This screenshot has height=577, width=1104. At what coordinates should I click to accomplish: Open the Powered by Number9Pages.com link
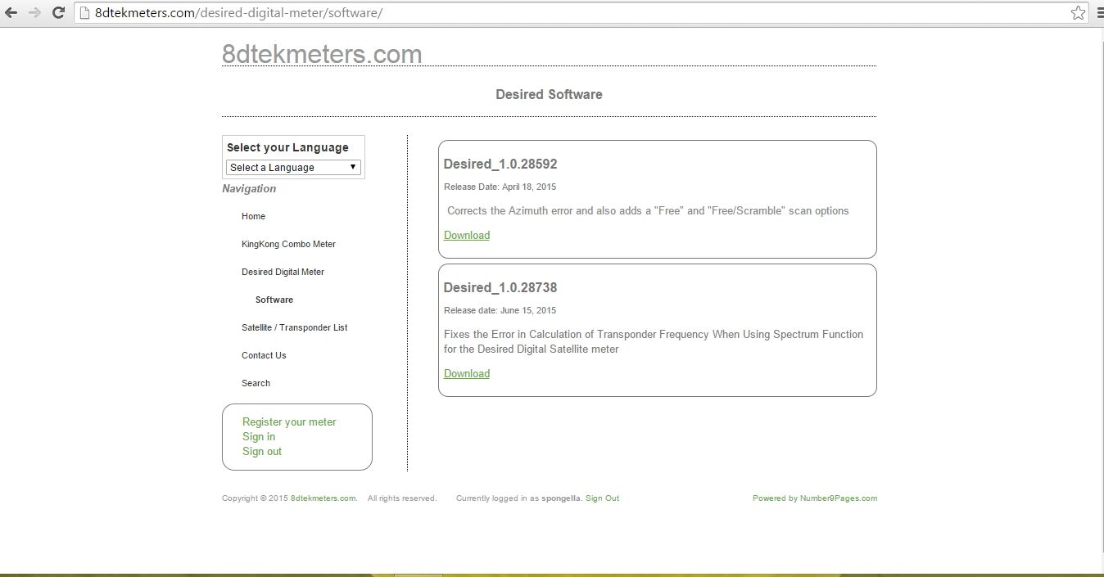point(815,498)
